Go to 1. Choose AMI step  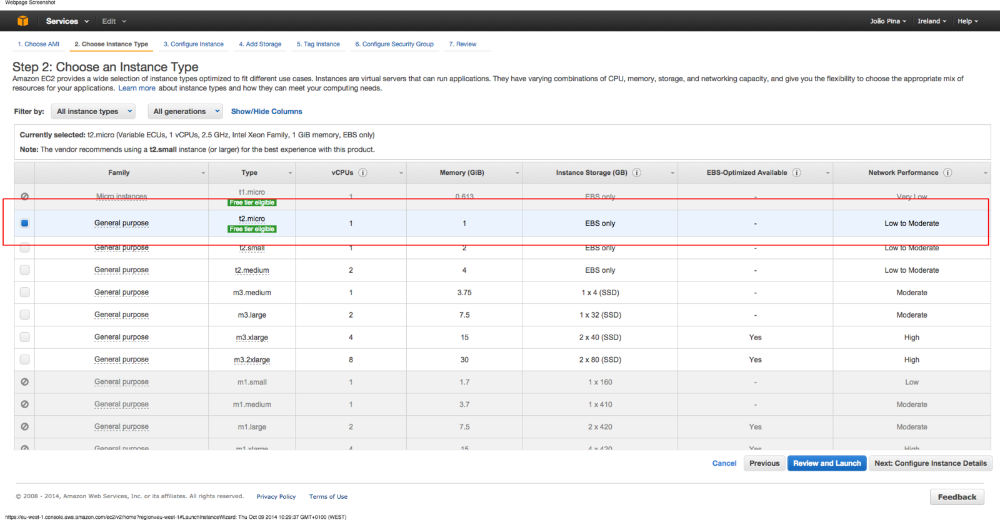click(38, 44)
